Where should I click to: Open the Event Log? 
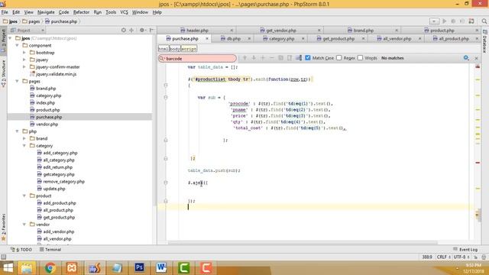click(x=465, y=250)
